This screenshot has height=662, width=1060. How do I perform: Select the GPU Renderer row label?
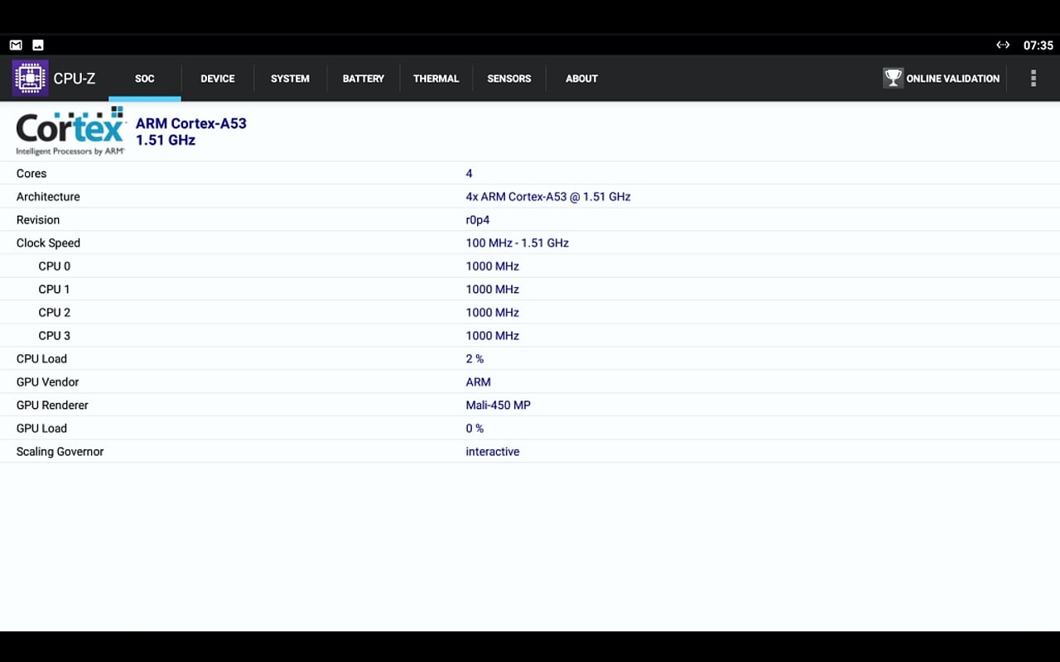click(x=52, y=405)
